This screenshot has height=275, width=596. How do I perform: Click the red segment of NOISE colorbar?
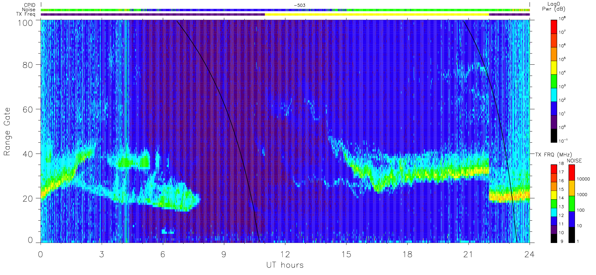click(x=572, y=172)
